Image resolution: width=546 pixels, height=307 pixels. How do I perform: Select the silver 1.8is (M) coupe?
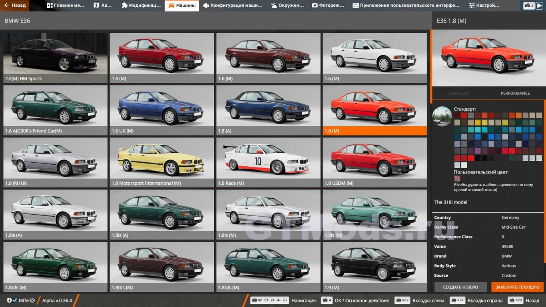(x=268, y=214)
